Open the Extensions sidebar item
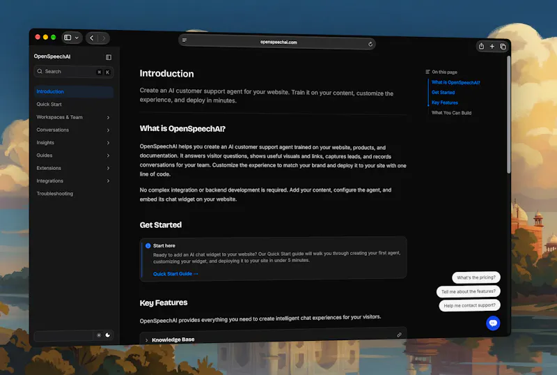Image resolution: width=557 pixels, height=375 pixels. 49,168
